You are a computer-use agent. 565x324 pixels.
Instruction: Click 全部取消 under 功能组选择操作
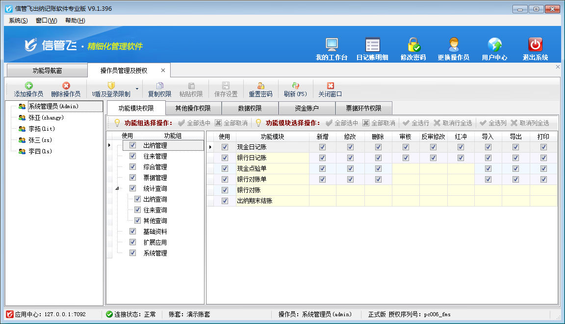[x=231, y=123]
